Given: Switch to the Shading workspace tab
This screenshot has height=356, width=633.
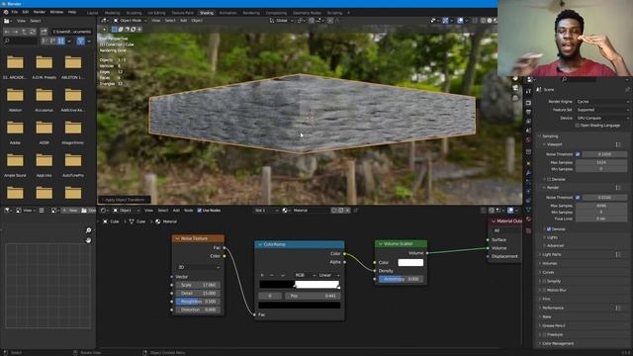Looking at the screenshot, I should coord(207,13).
